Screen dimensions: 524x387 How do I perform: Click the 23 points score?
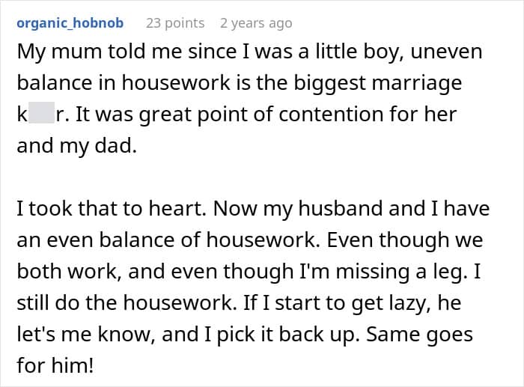(x=175, y=23)
